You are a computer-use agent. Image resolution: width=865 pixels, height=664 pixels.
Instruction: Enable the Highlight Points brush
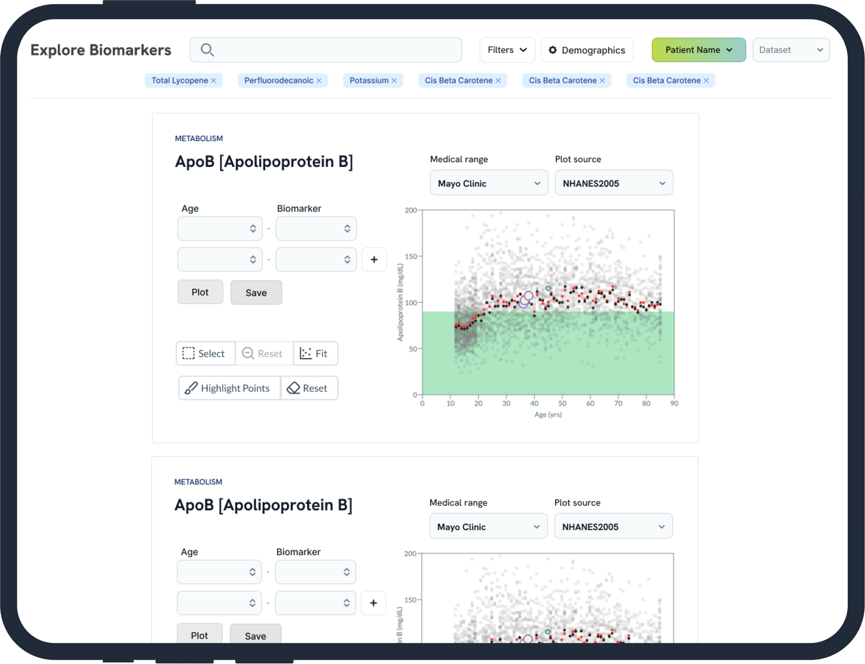(x=229, y=388)
